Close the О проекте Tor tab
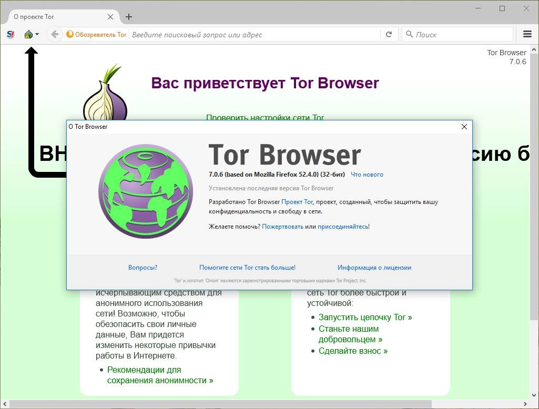539x409 pixels. coord(110,17)
